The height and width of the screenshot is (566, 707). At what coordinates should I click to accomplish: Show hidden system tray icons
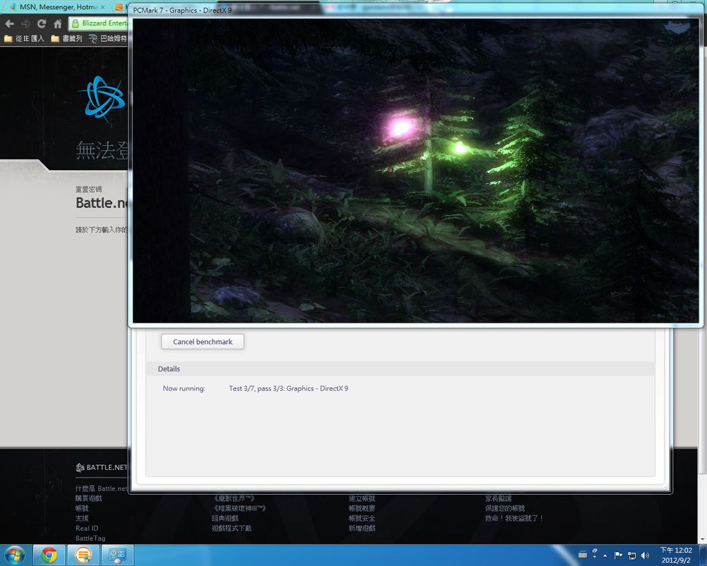(x=605, y=556)
